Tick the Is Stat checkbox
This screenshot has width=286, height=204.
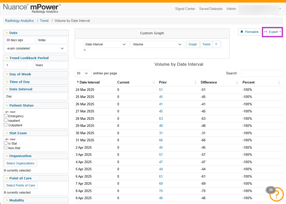6,143
